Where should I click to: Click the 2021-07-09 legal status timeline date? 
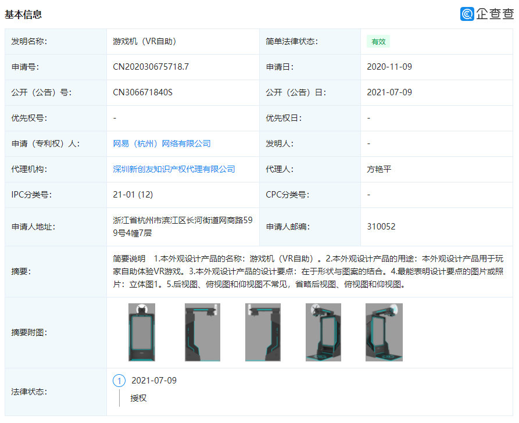(x=154, y=381)
